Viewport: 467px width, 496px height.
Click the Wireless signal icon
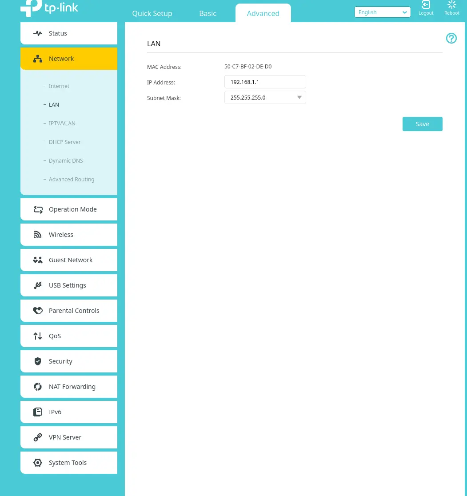coord(38,235)
